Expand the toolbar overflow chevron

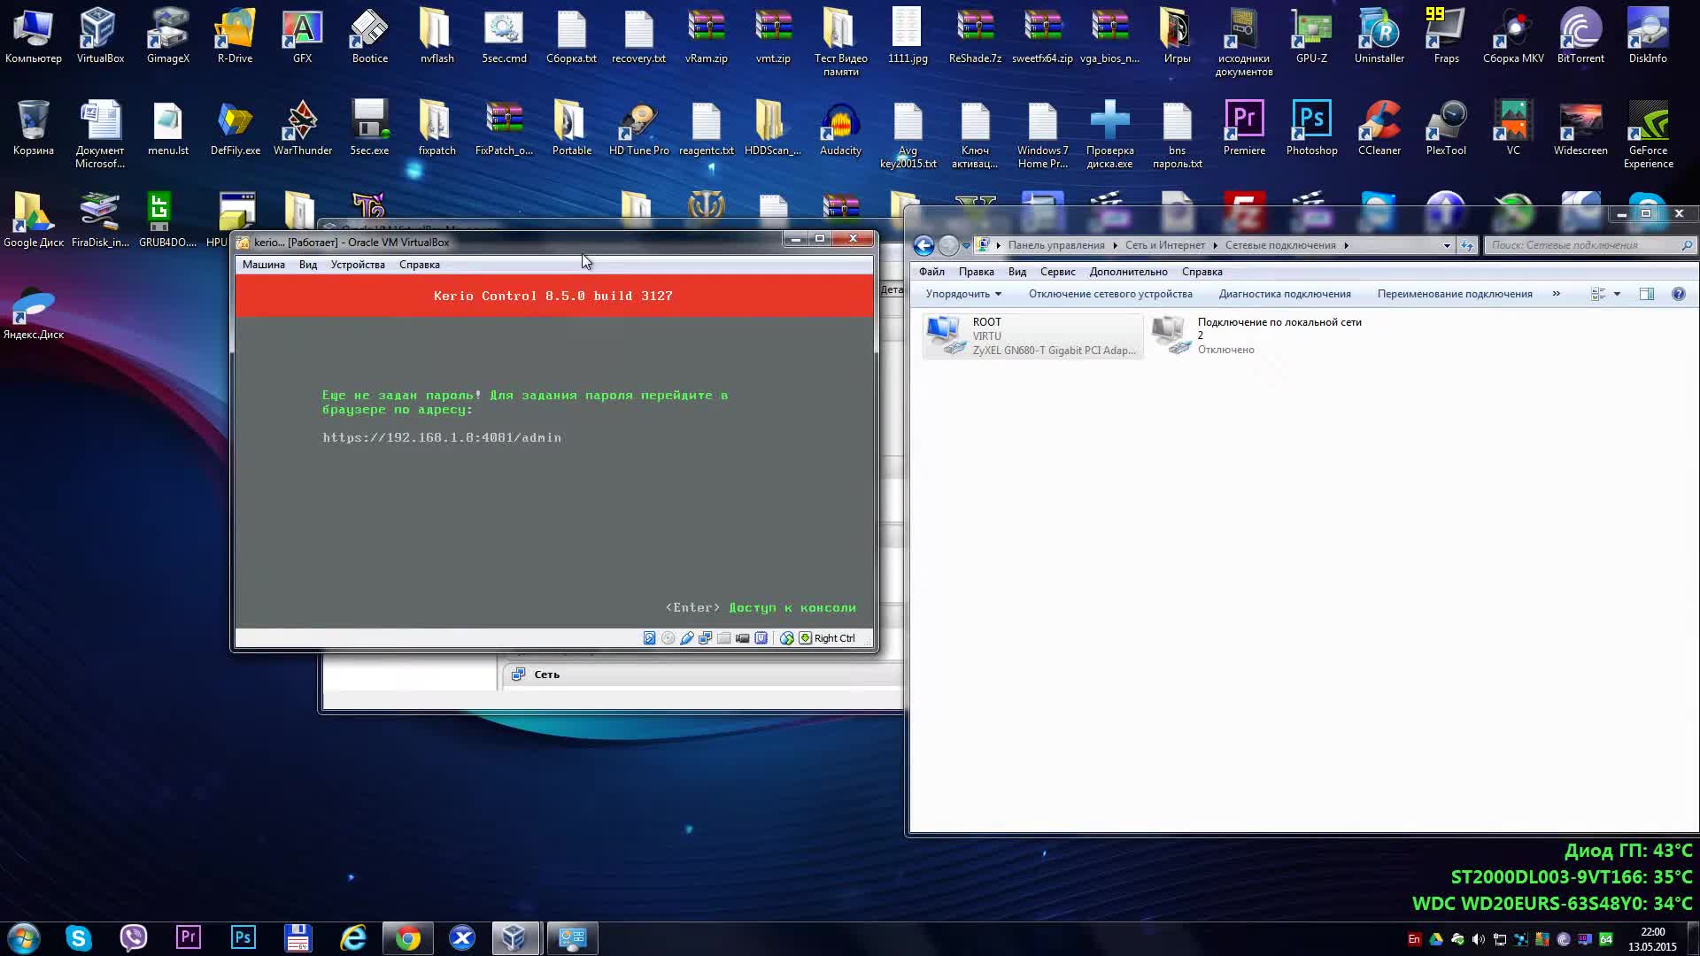[1556, 294]
